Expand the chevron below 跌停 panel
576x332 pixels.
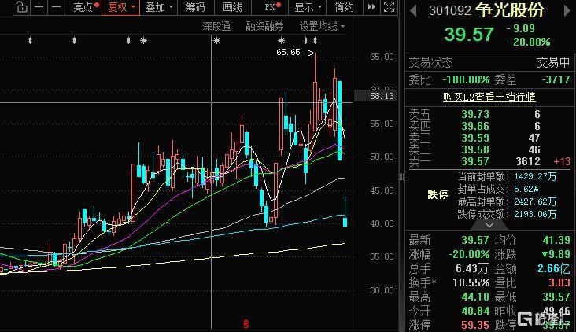click(x=489, y=224)
